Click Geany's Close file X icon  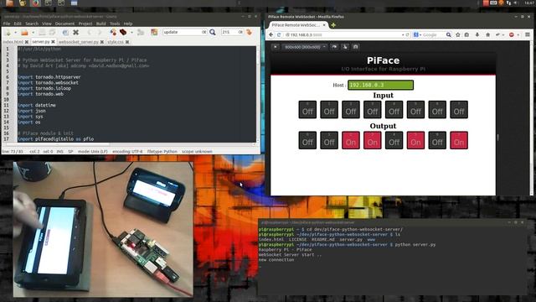click(x=76, y=32)
